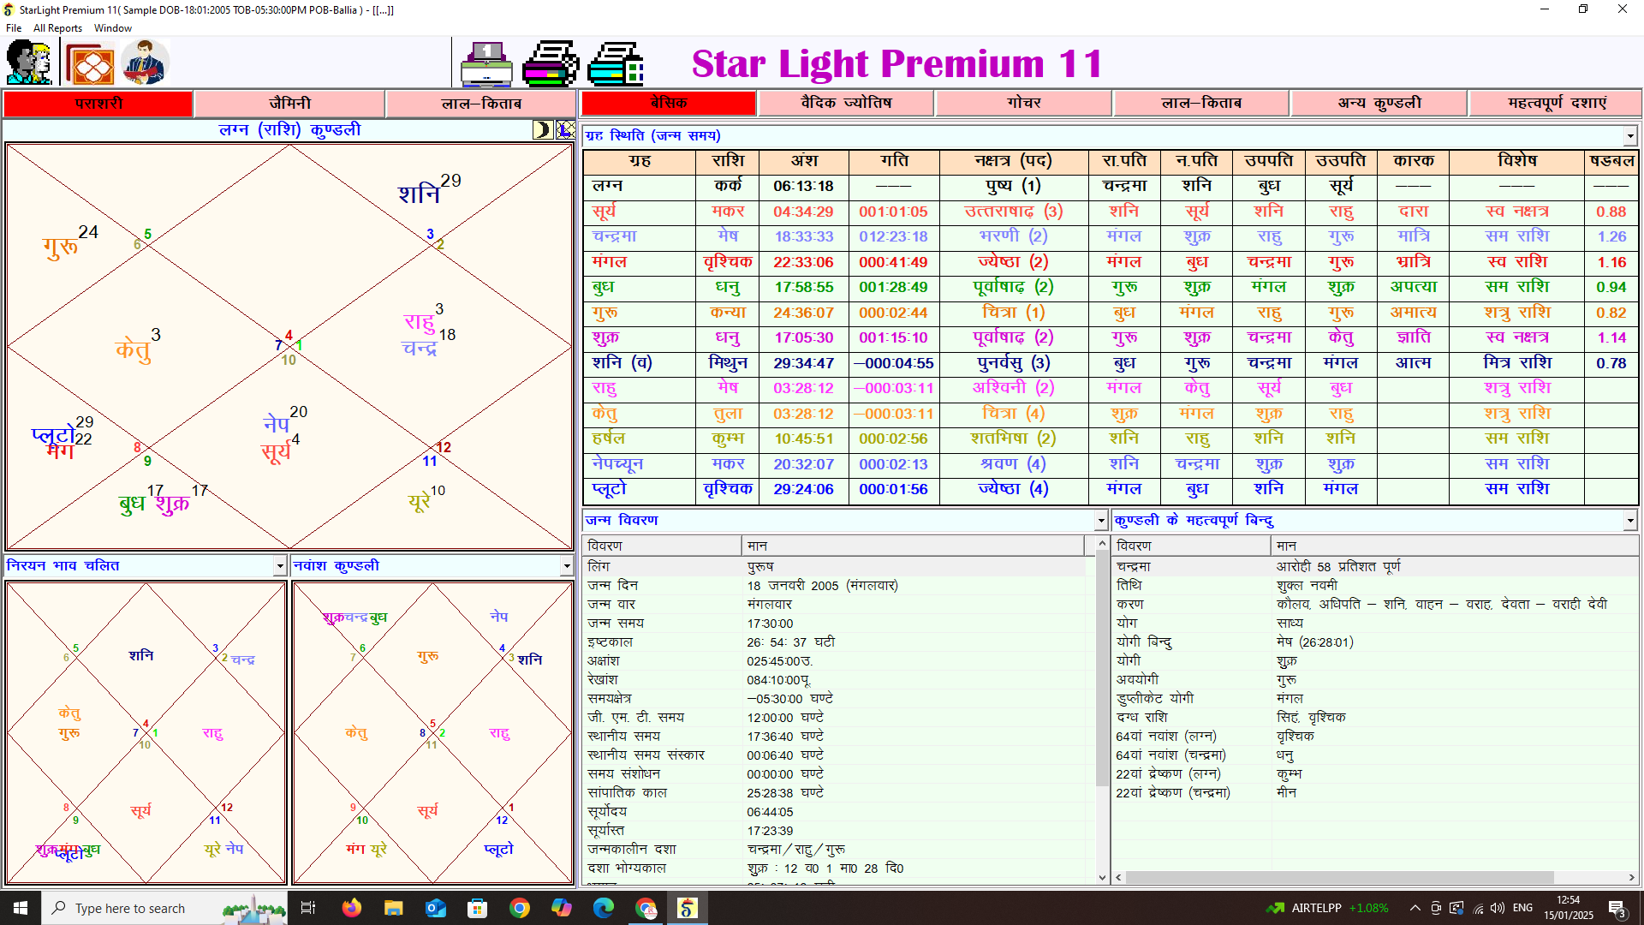
Task: Open नवांश कुण्डली dropdown arrow
Action: (x=566, y=566)
